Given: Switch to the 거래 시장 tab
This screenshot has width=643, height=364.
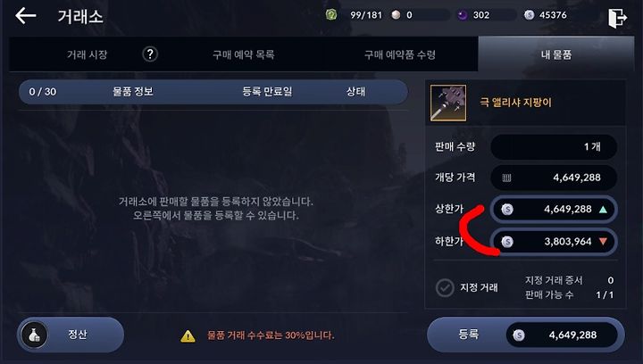Looking at the screenshot, I should [87, 54].
